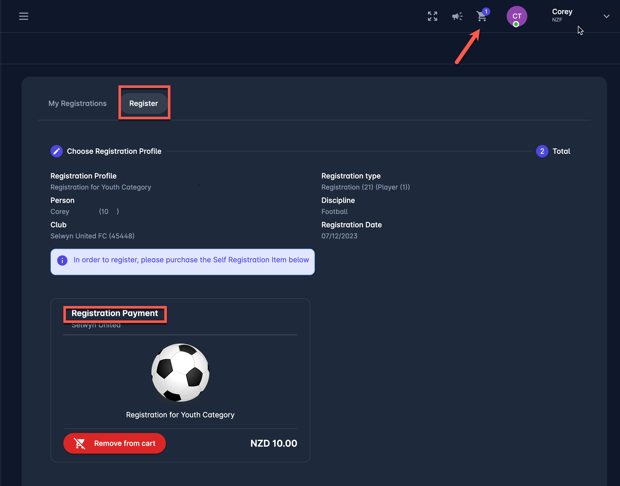This screenshot has height=486, width=620.
Task: Open the shopping cart
Action: [481, 17]
